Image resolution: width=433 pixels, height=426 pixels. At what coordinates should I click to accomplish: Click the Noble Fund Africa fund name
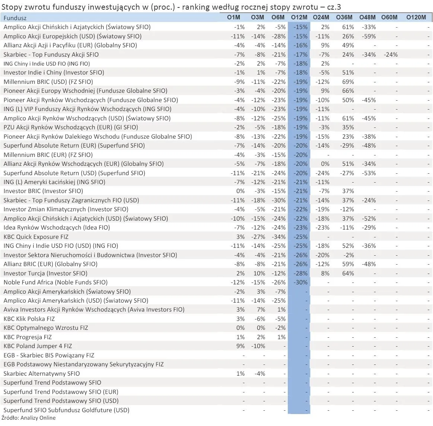(55, 283)
